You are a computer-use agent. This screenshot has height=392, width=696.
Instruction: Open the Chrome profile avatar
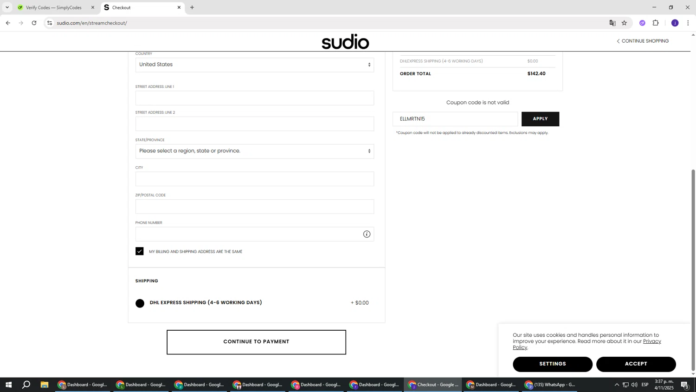(675, 23)
